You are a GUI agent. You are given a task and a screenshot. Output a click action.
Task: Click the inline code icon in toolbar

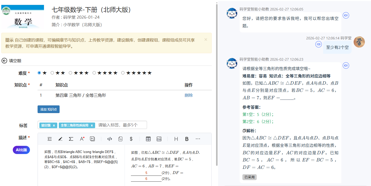(x=110, y=139)
